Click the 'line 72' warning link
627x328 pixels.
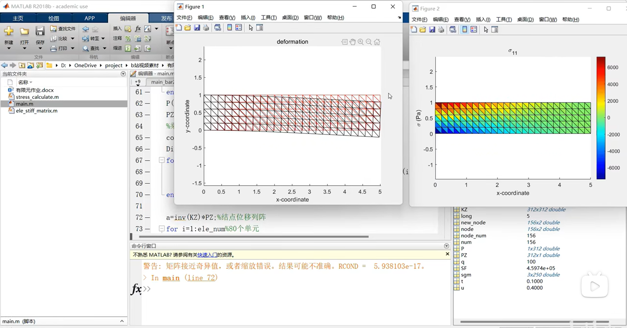[201, 278]
